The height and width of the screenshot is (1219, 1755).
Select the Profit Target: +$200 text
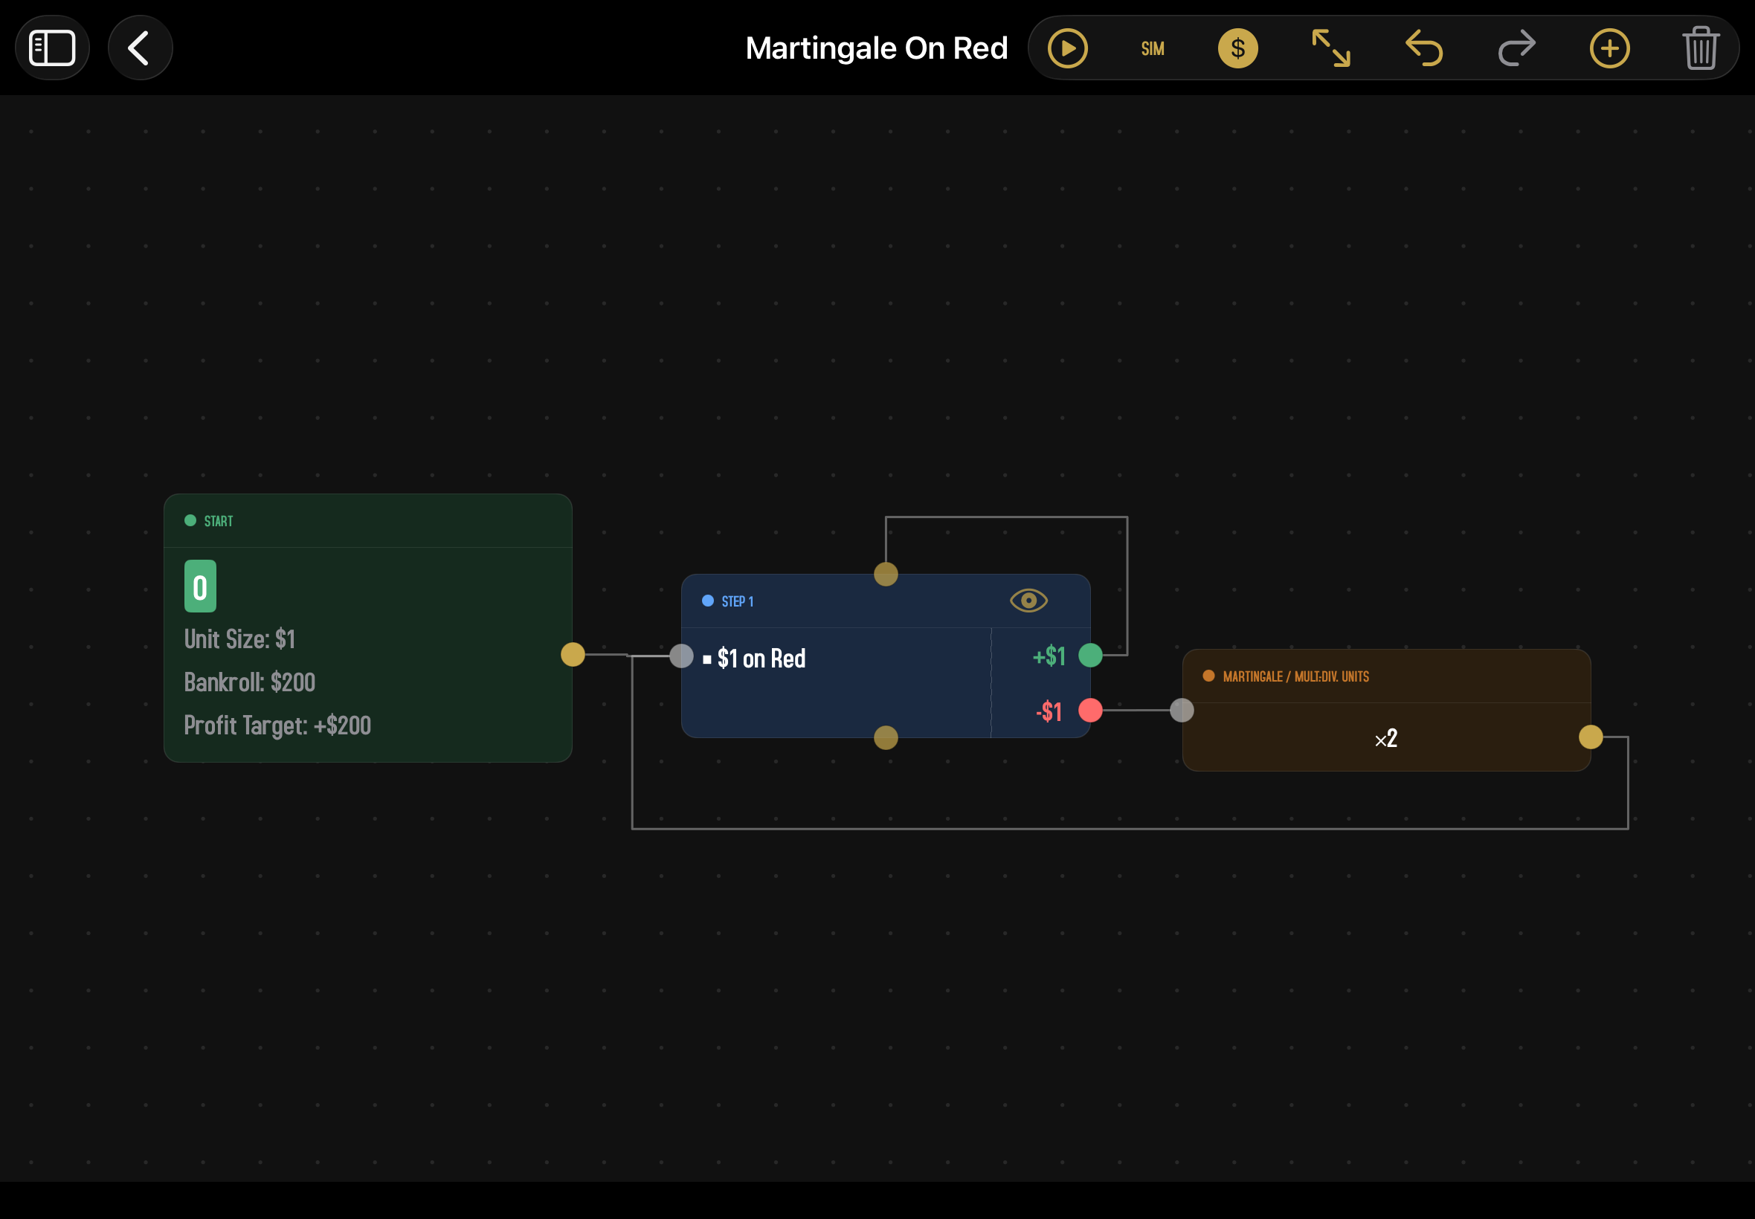[x=277, y=725]
